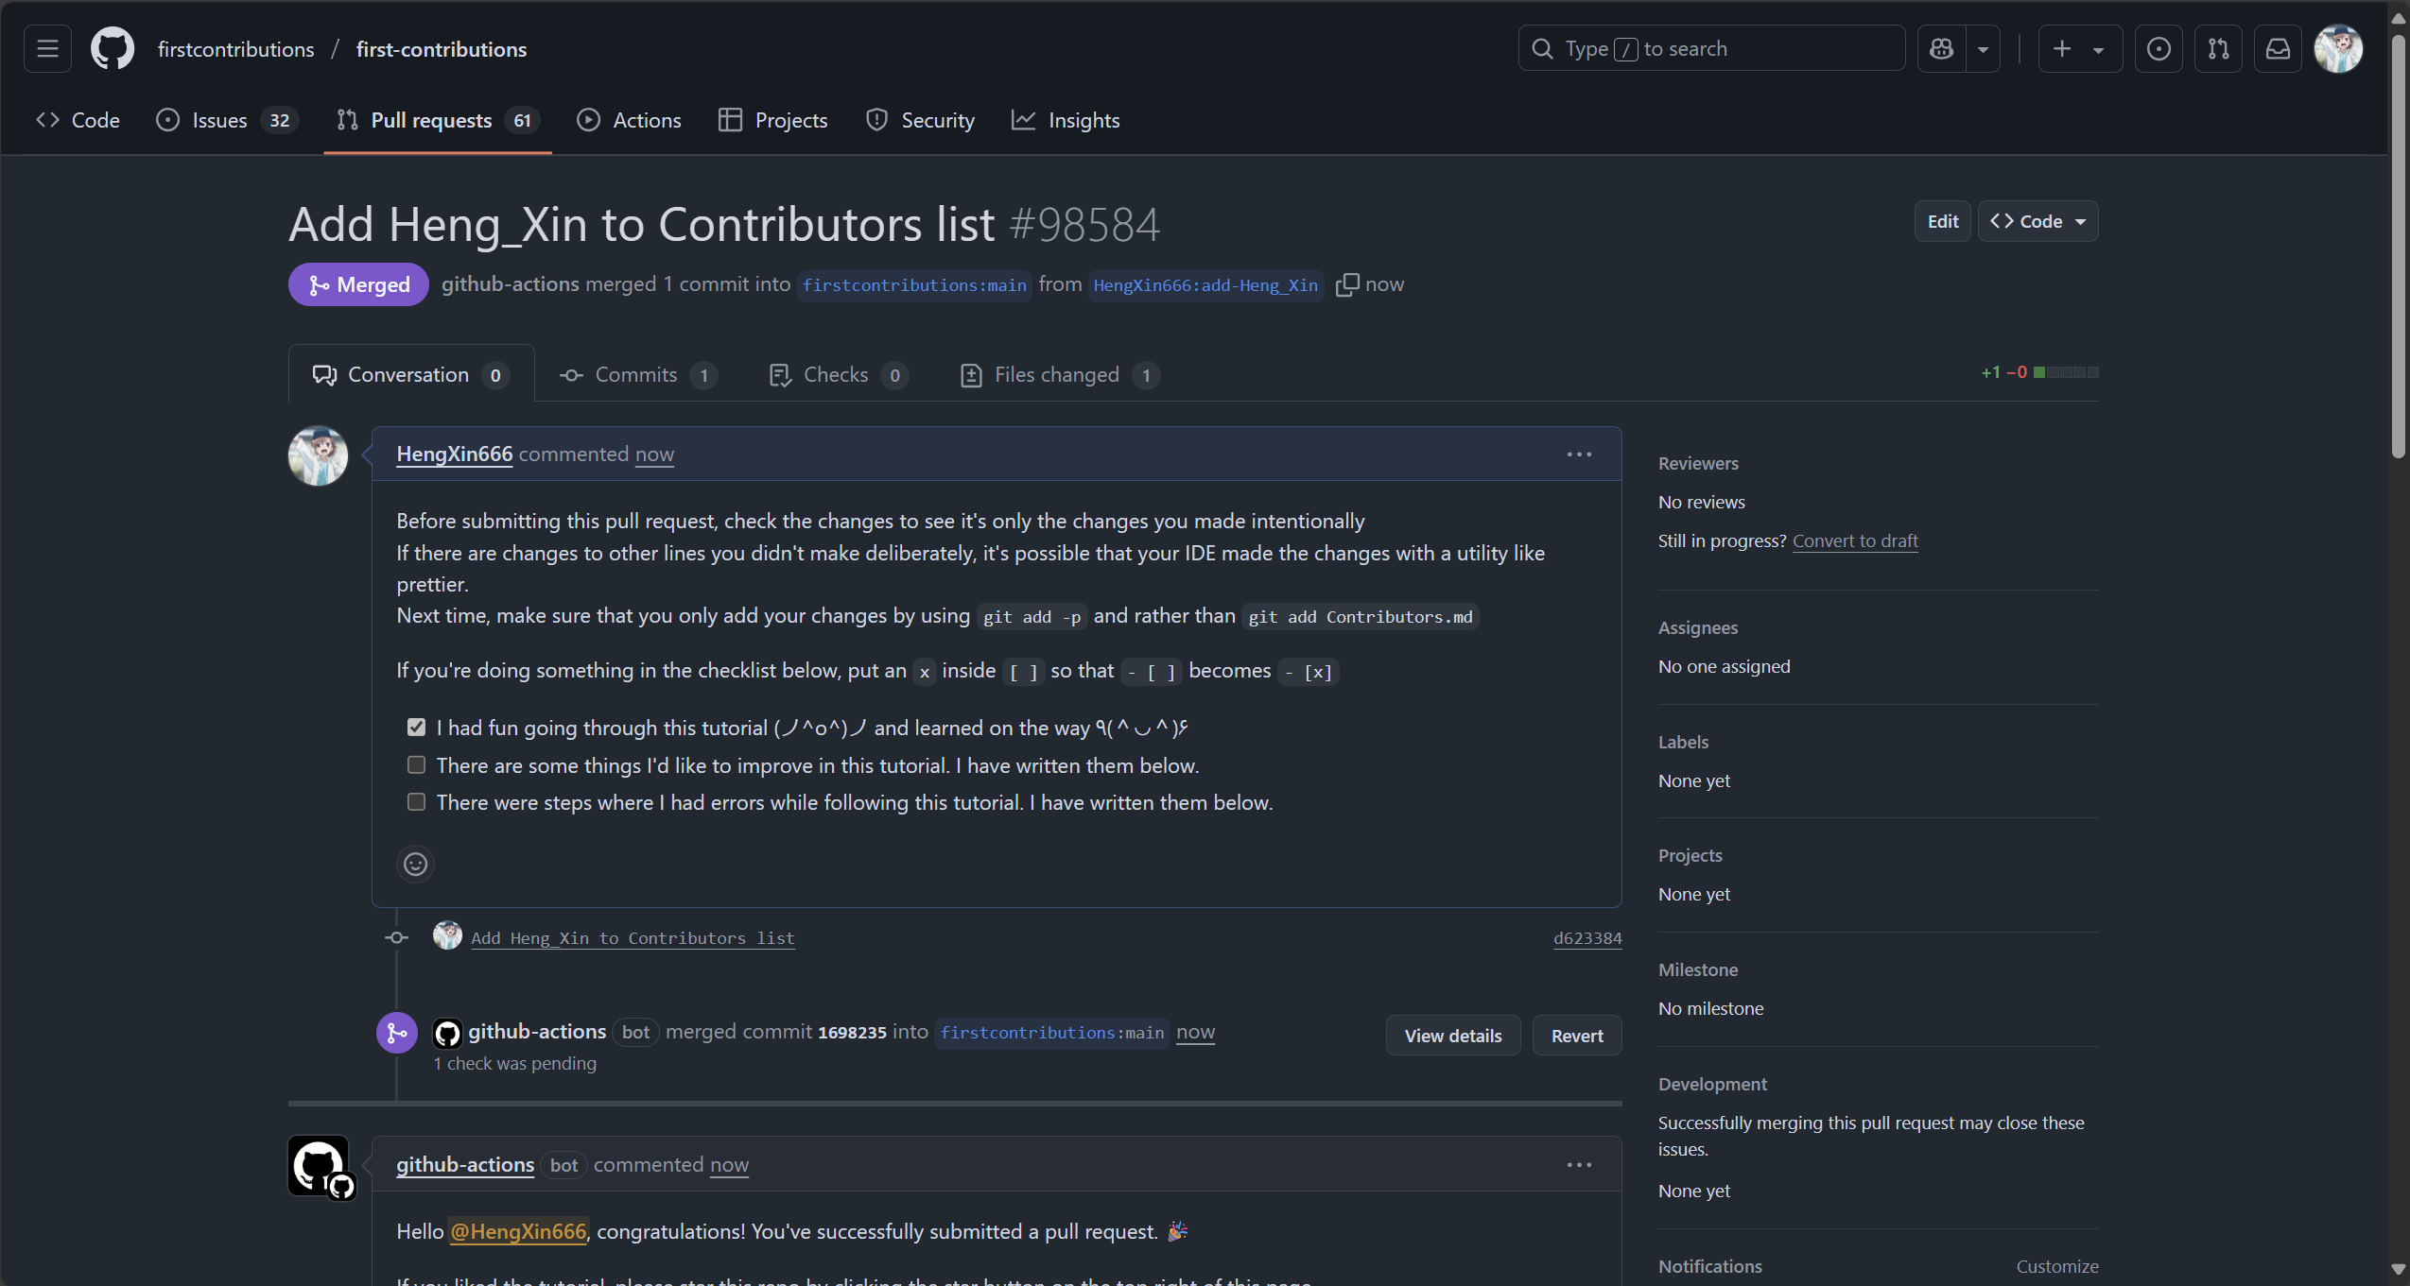The height and width of the screenshot is (1286, 2410).
Task: Expand the Code dropdown button
Action: tap(2037, 221)
